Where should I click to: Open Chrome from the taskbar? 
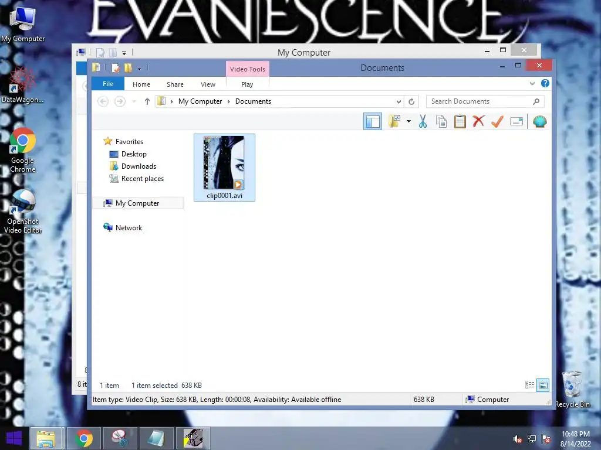tap(84, 438)
